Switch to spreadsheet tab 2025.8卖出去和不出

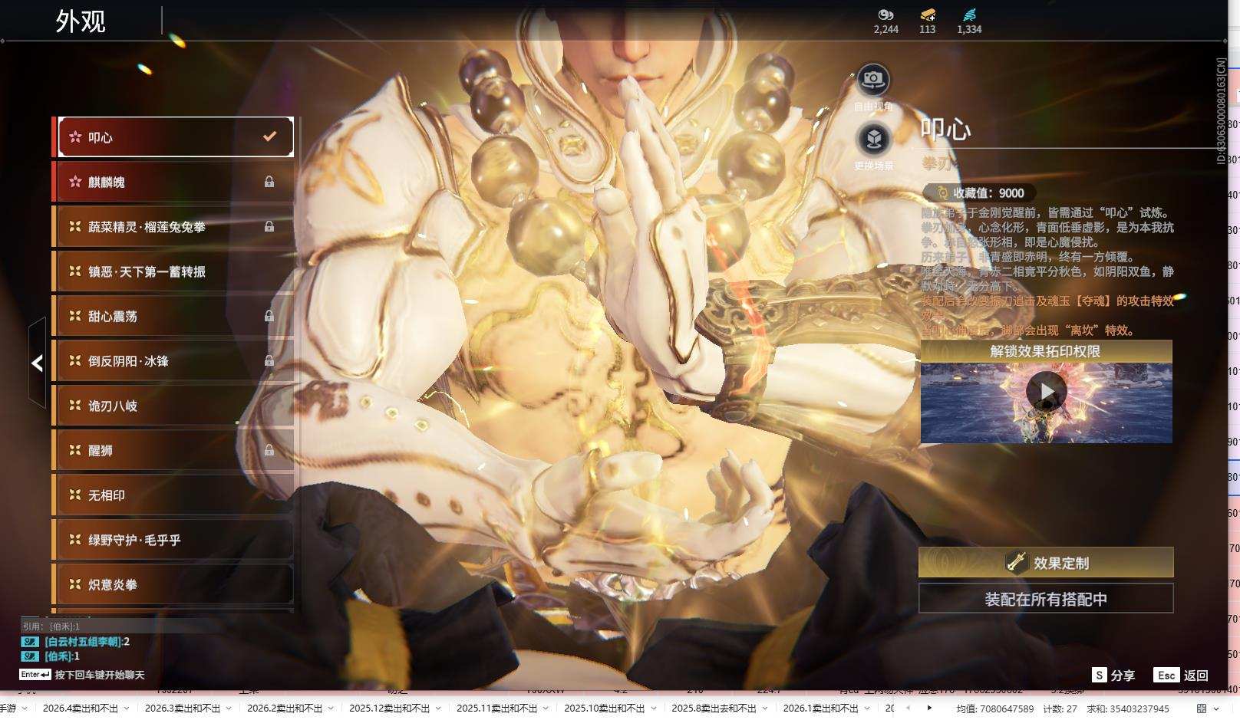(x=714, y=708)
